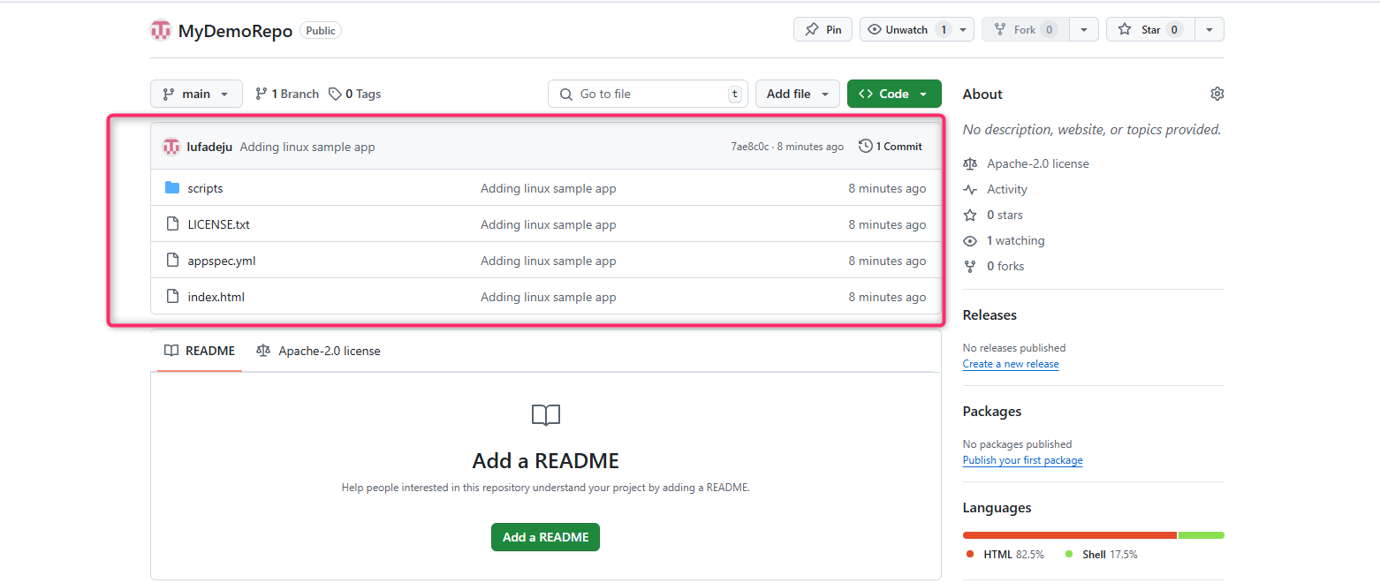The width and height of the screenshot is (1380, 583).
Task: Click the book icon above Add a README
Action: [x=546, y=415]
